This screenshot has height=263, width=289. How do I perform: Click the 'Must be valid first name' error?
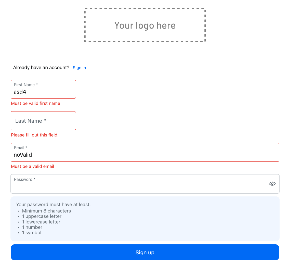(36, 103)
